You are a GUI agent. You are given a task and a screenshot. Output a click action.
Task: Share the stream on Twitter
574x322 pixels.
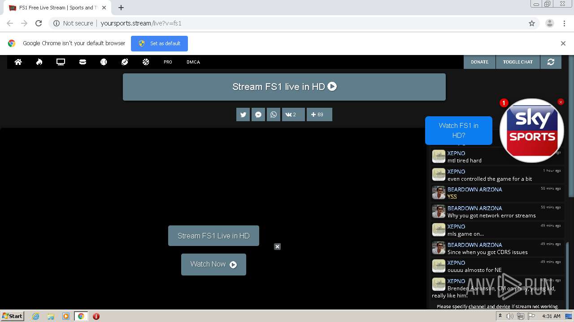[243, 114]
